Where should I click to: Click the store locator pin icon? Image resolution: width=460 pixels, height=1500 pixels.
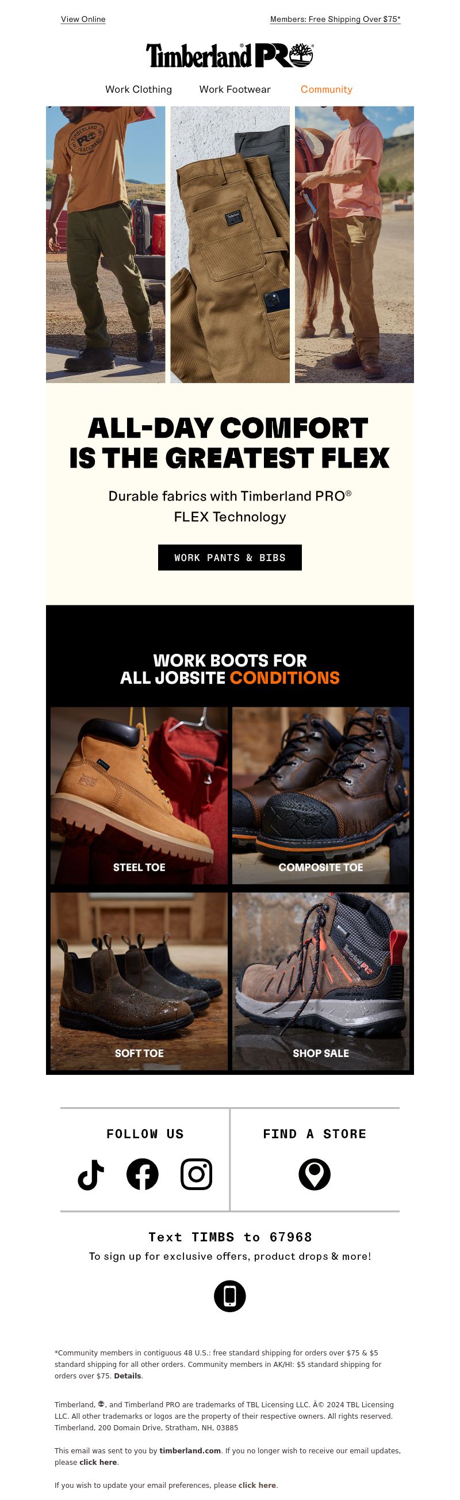315,1175
